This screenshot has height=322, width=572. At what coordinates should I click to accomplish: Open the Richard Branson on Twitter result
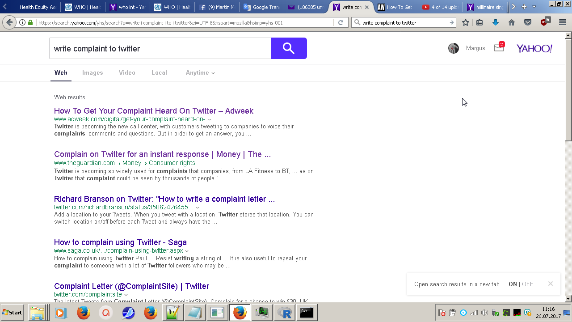(164, 199)
